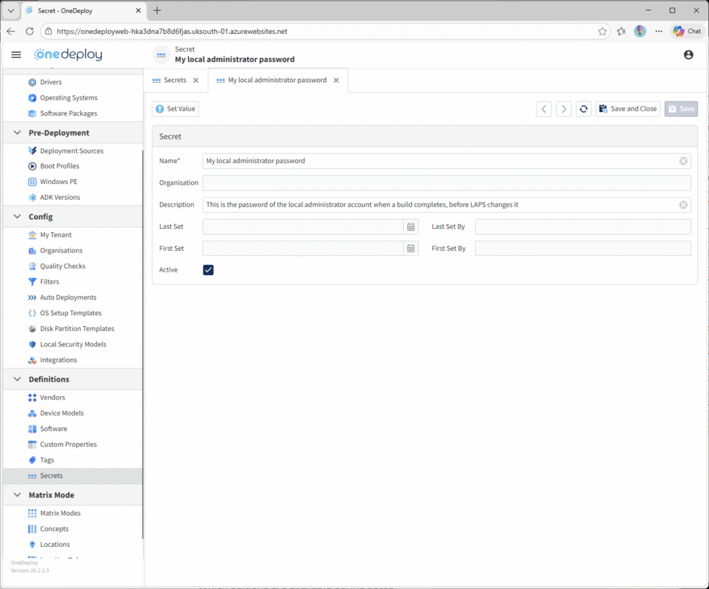Collapse the Config section
The height and width of the screenshot is (589, 709).
(x=17, y=216)
